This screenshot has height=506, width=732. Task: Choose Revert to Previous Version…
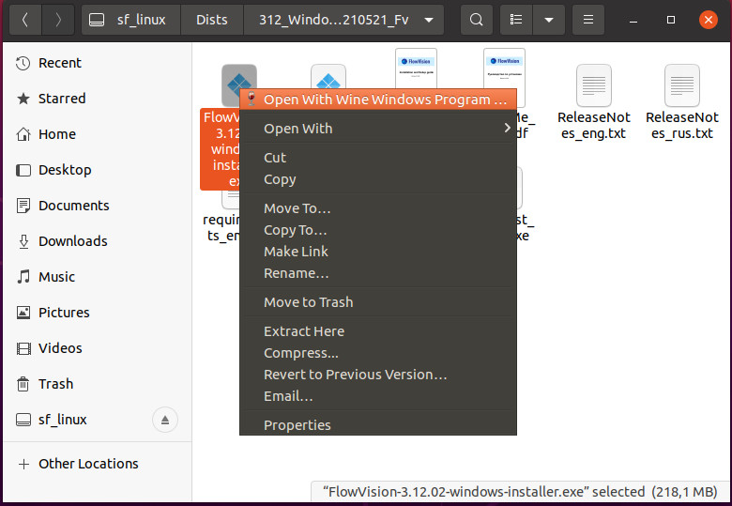[x=377, y=375]
